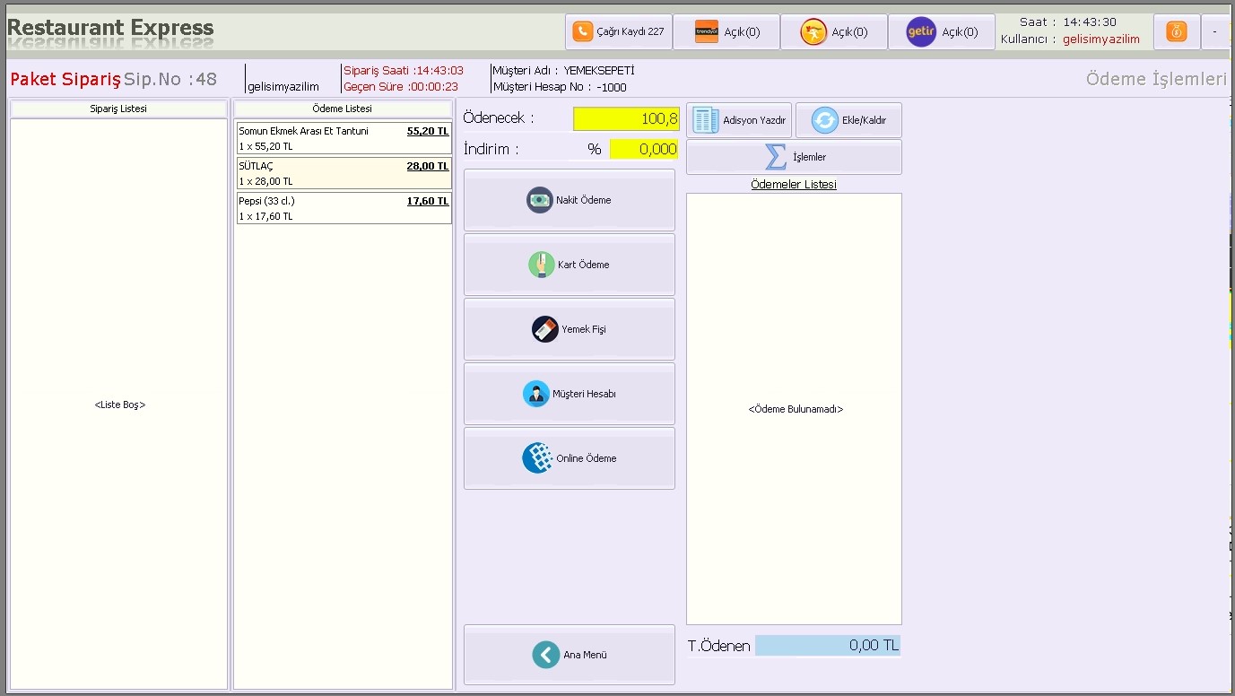1235x696 pixels.
Task: Open the Trendyol orders button
Action: tap(726, 31)
